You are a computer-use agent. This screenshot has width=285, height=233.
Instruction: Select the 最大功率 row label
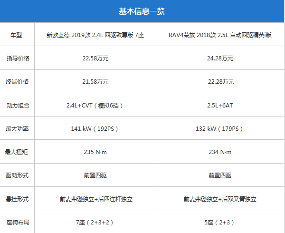click(17, 128)
